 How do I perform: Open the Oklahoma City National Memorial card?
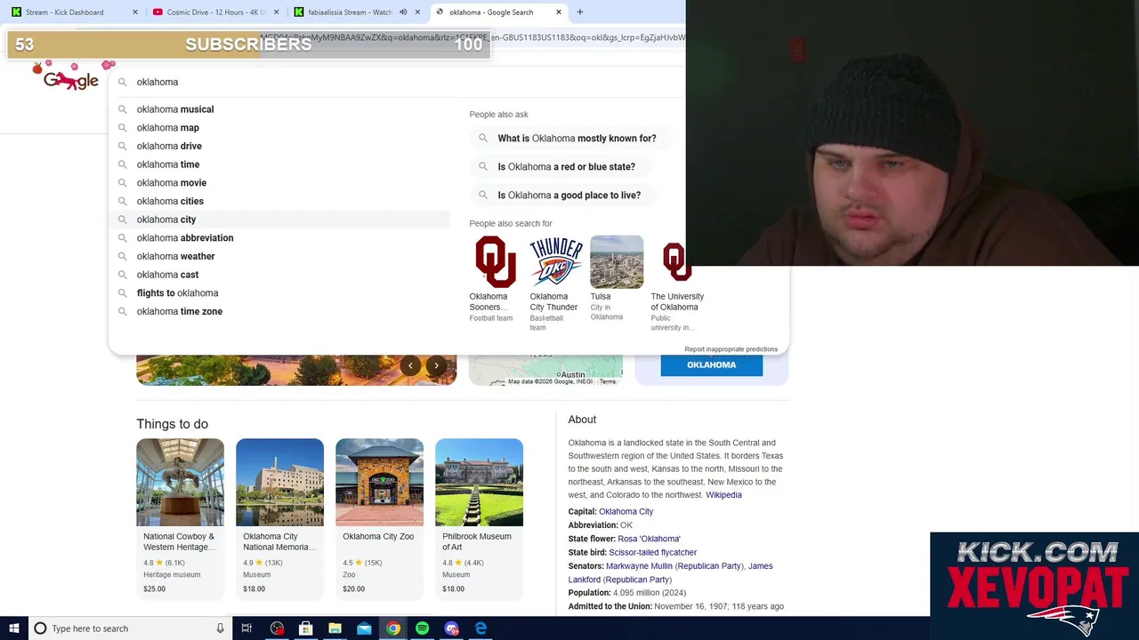point(279,517)
